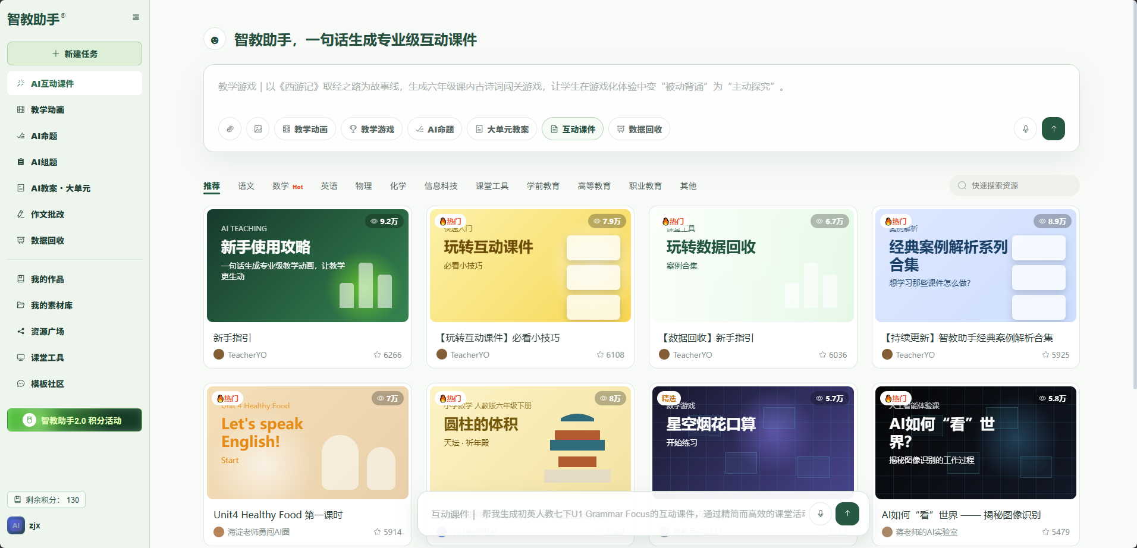The image size is (1137, 548).
Task: Click the 快速搜索资源 search field
Action: point(1014,185)
